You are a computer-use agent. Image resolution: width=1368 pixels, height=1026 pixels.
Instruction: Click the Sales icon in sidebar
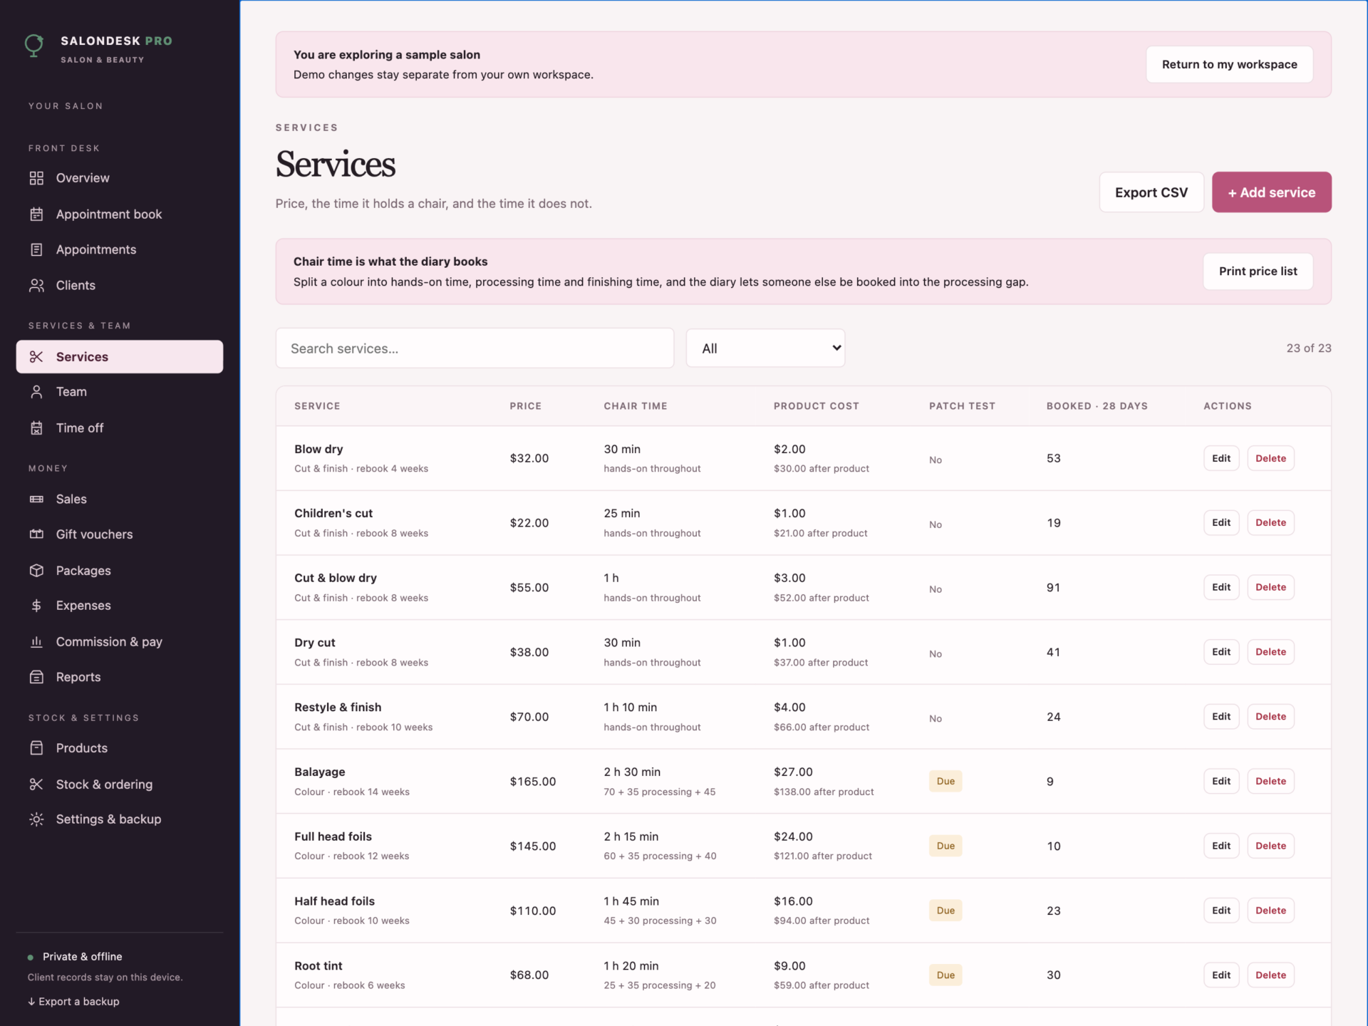(x=36, y=499)
